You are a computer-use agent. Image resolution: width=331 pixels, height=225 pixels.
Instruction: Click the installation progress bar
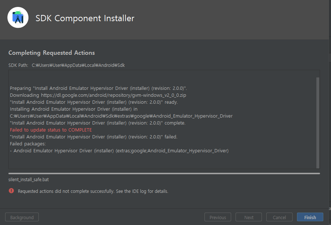point(164,173)
